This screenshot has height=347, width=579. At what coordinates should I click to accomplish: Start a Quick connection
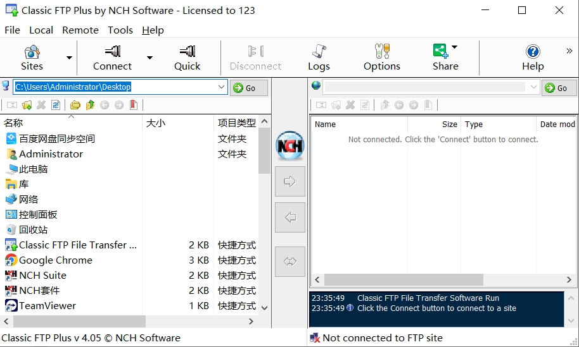point(188,58)
